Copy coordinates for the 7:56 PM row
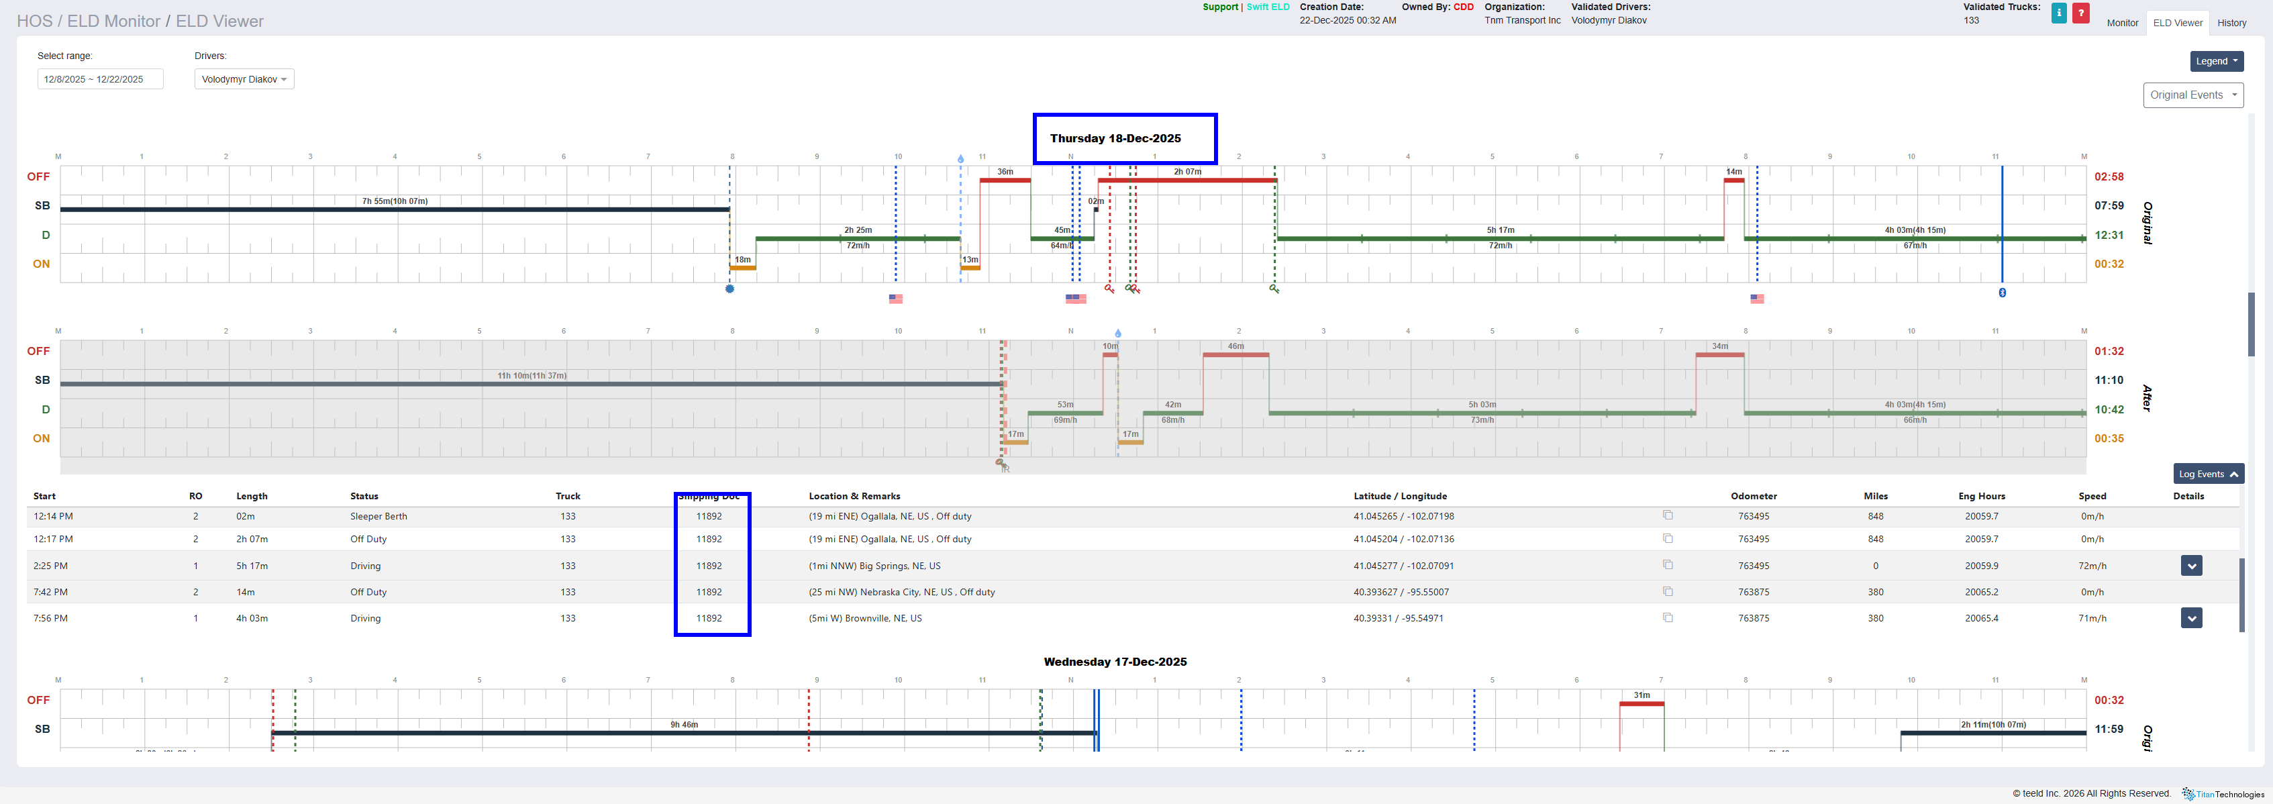The image size is (2273, 804). [1668, 618]
